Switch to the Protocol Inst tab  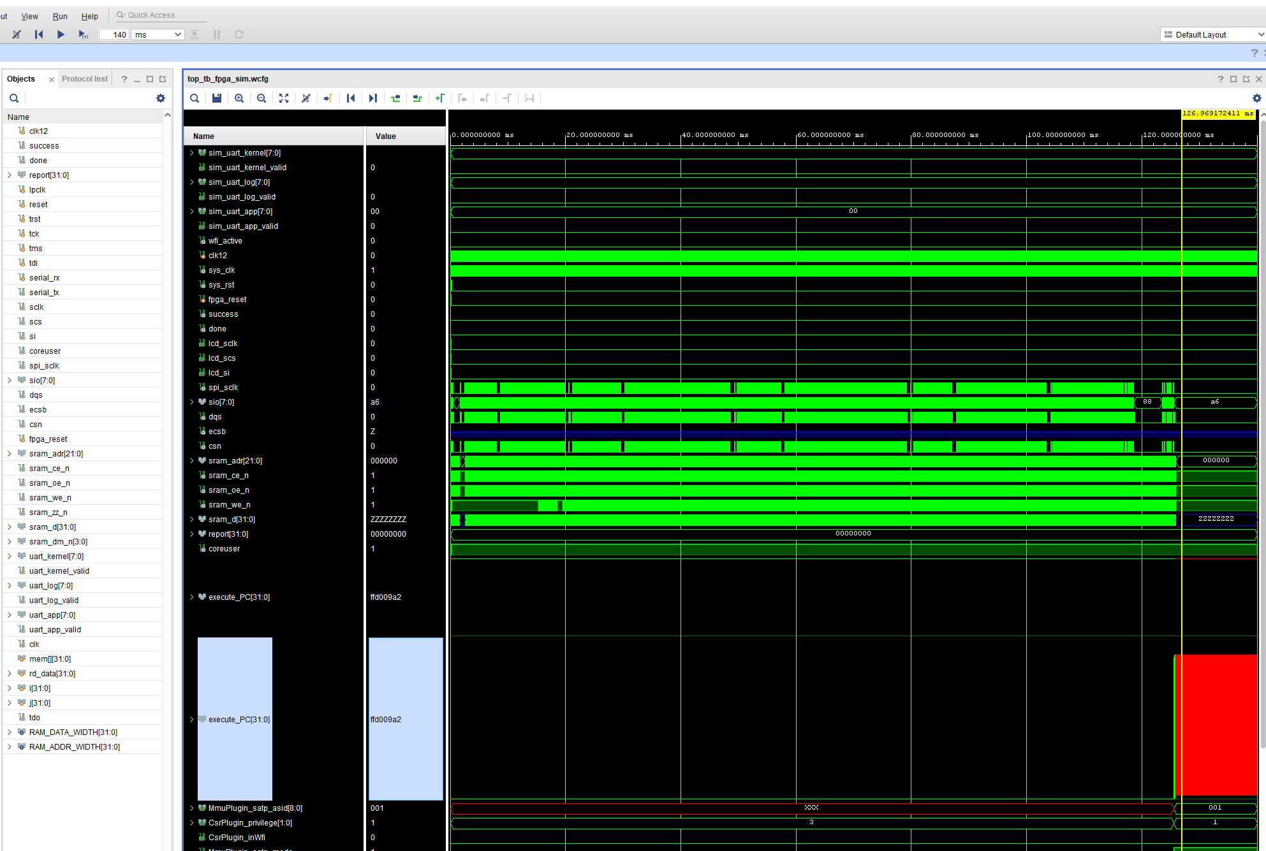[x=85, y=79]
